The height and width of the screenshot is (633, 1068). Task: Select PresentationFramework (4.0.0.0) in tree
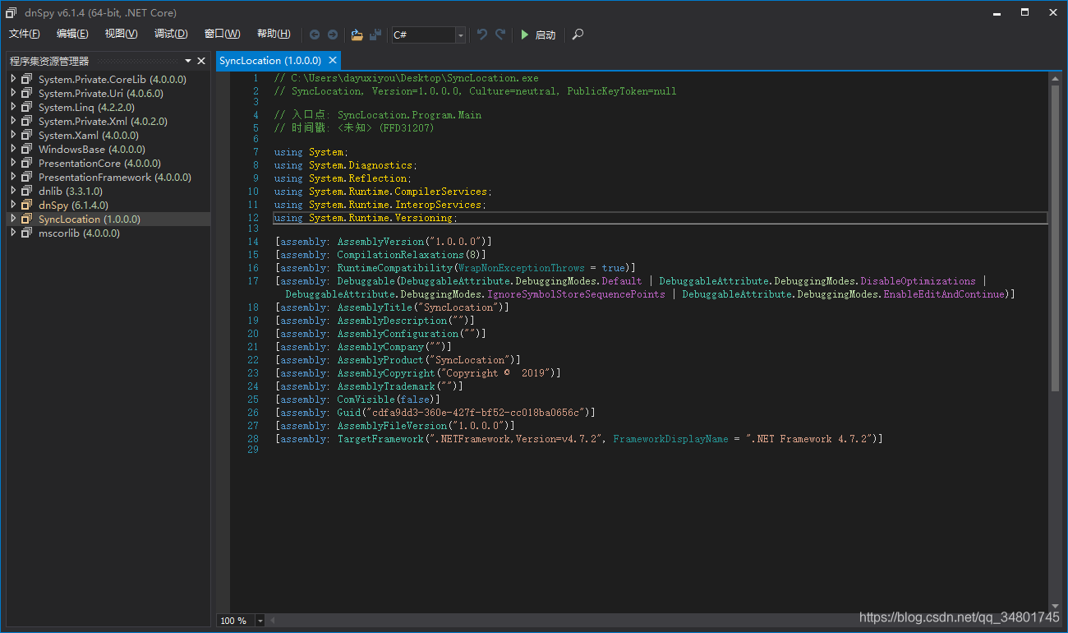pos(115,177)
